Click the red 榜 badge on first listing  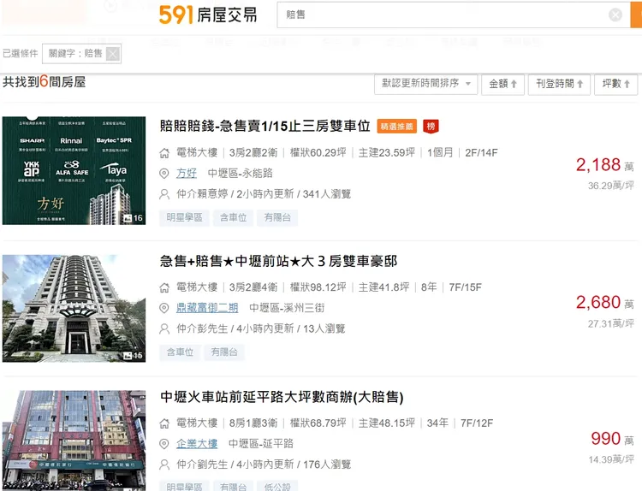click(431, 126)
